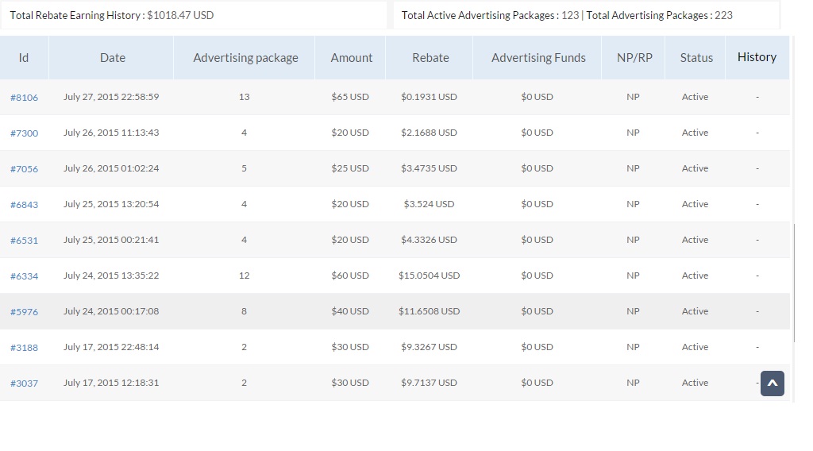Click the History column header

click(x=757, y=57)
